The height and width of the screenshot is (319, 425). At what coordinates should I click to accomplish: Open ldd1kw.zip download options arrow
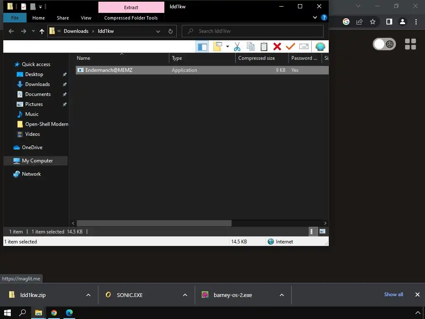(88, 295)
